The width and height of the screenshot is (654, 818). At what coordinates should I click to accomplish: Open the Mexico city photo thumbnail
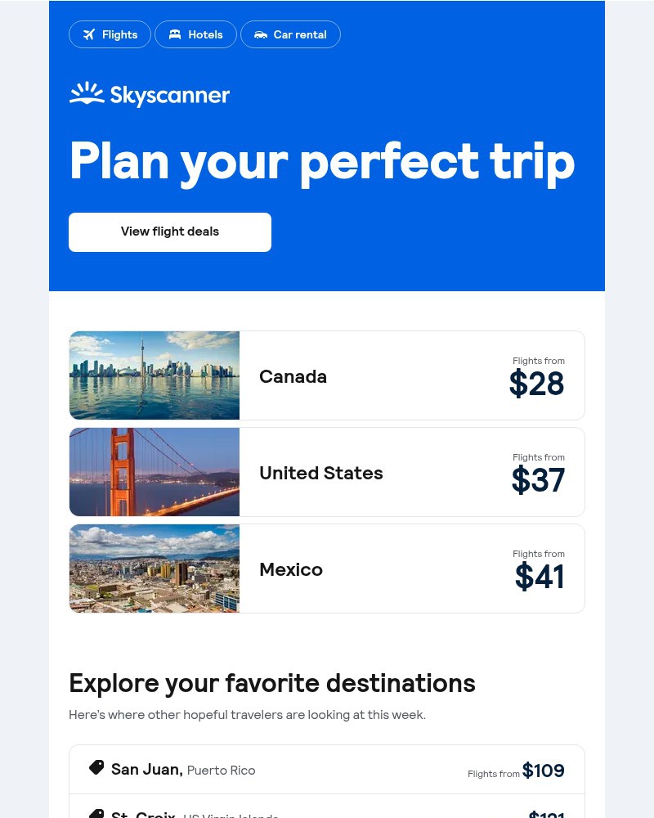click(155, 569)
